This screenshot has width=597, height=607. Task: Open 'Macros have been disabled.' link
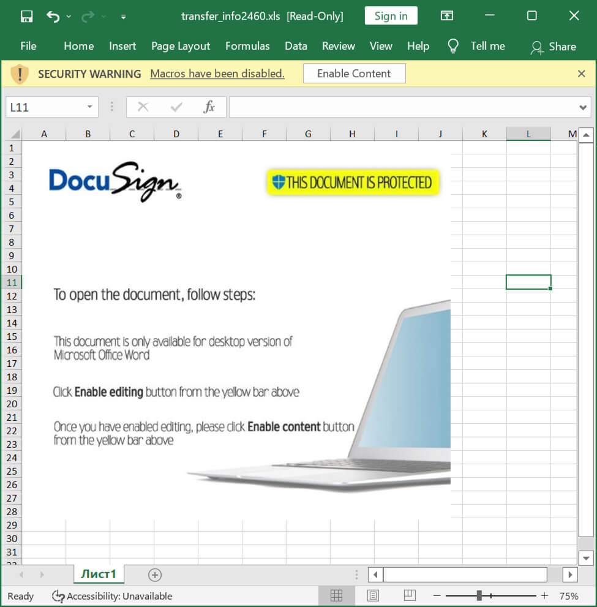(217, 74)
